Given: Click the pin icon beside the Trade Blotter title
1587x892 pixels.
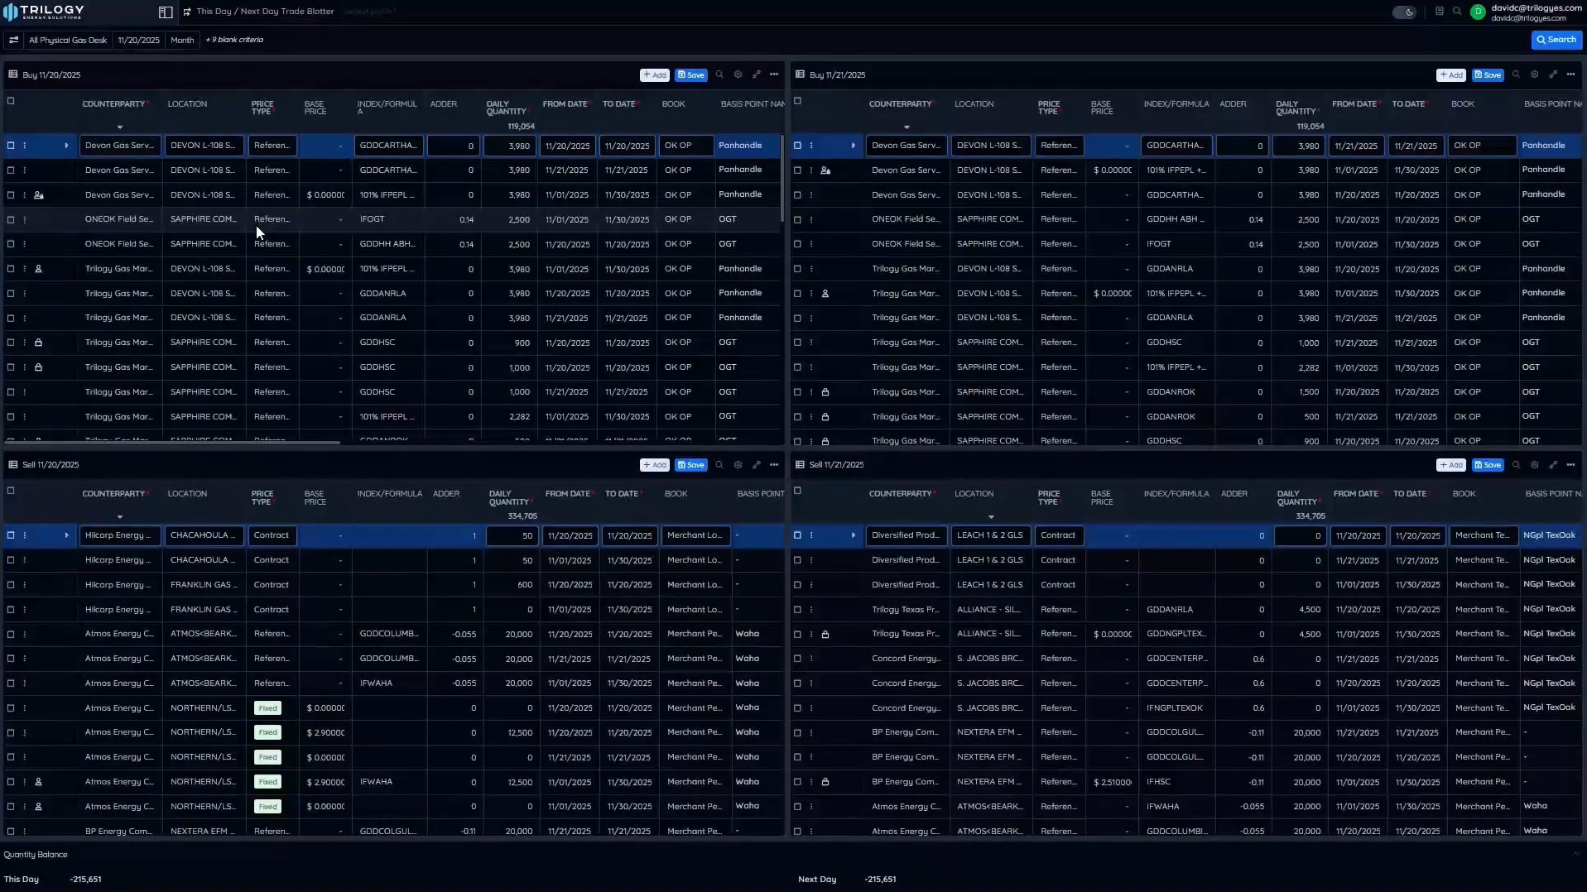Looking at the screenshot, I should [x=187, y=12].
